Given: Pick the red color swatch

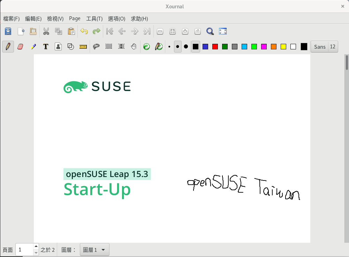Looking at the screenshot, I should click(x=215, y=47).
